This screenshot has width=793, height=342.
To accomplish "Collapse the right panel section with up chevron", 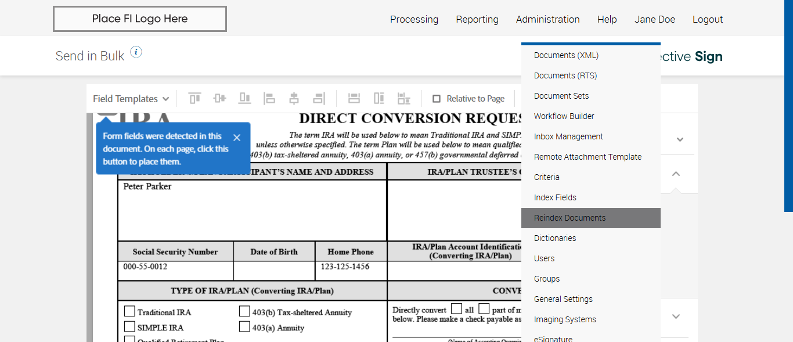I will pyautogui.click(x=676, y=174).
